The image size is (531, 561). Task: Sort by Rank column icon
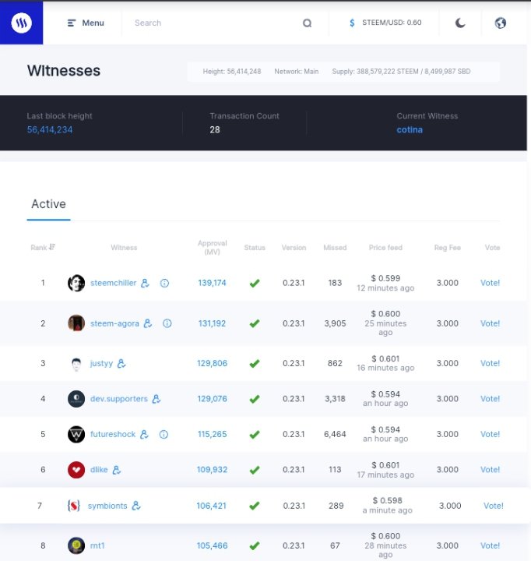pyautogui.click(x=52, y=247)
